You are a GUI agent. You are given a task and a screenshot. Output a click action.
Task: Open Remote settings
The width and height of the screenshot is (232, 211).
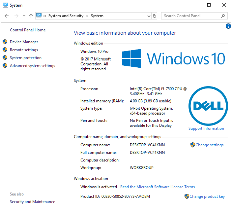pos(24,50)
